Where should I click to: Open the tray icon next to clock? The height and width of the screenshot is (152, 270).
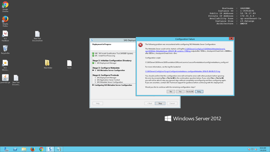click(256, 149)
